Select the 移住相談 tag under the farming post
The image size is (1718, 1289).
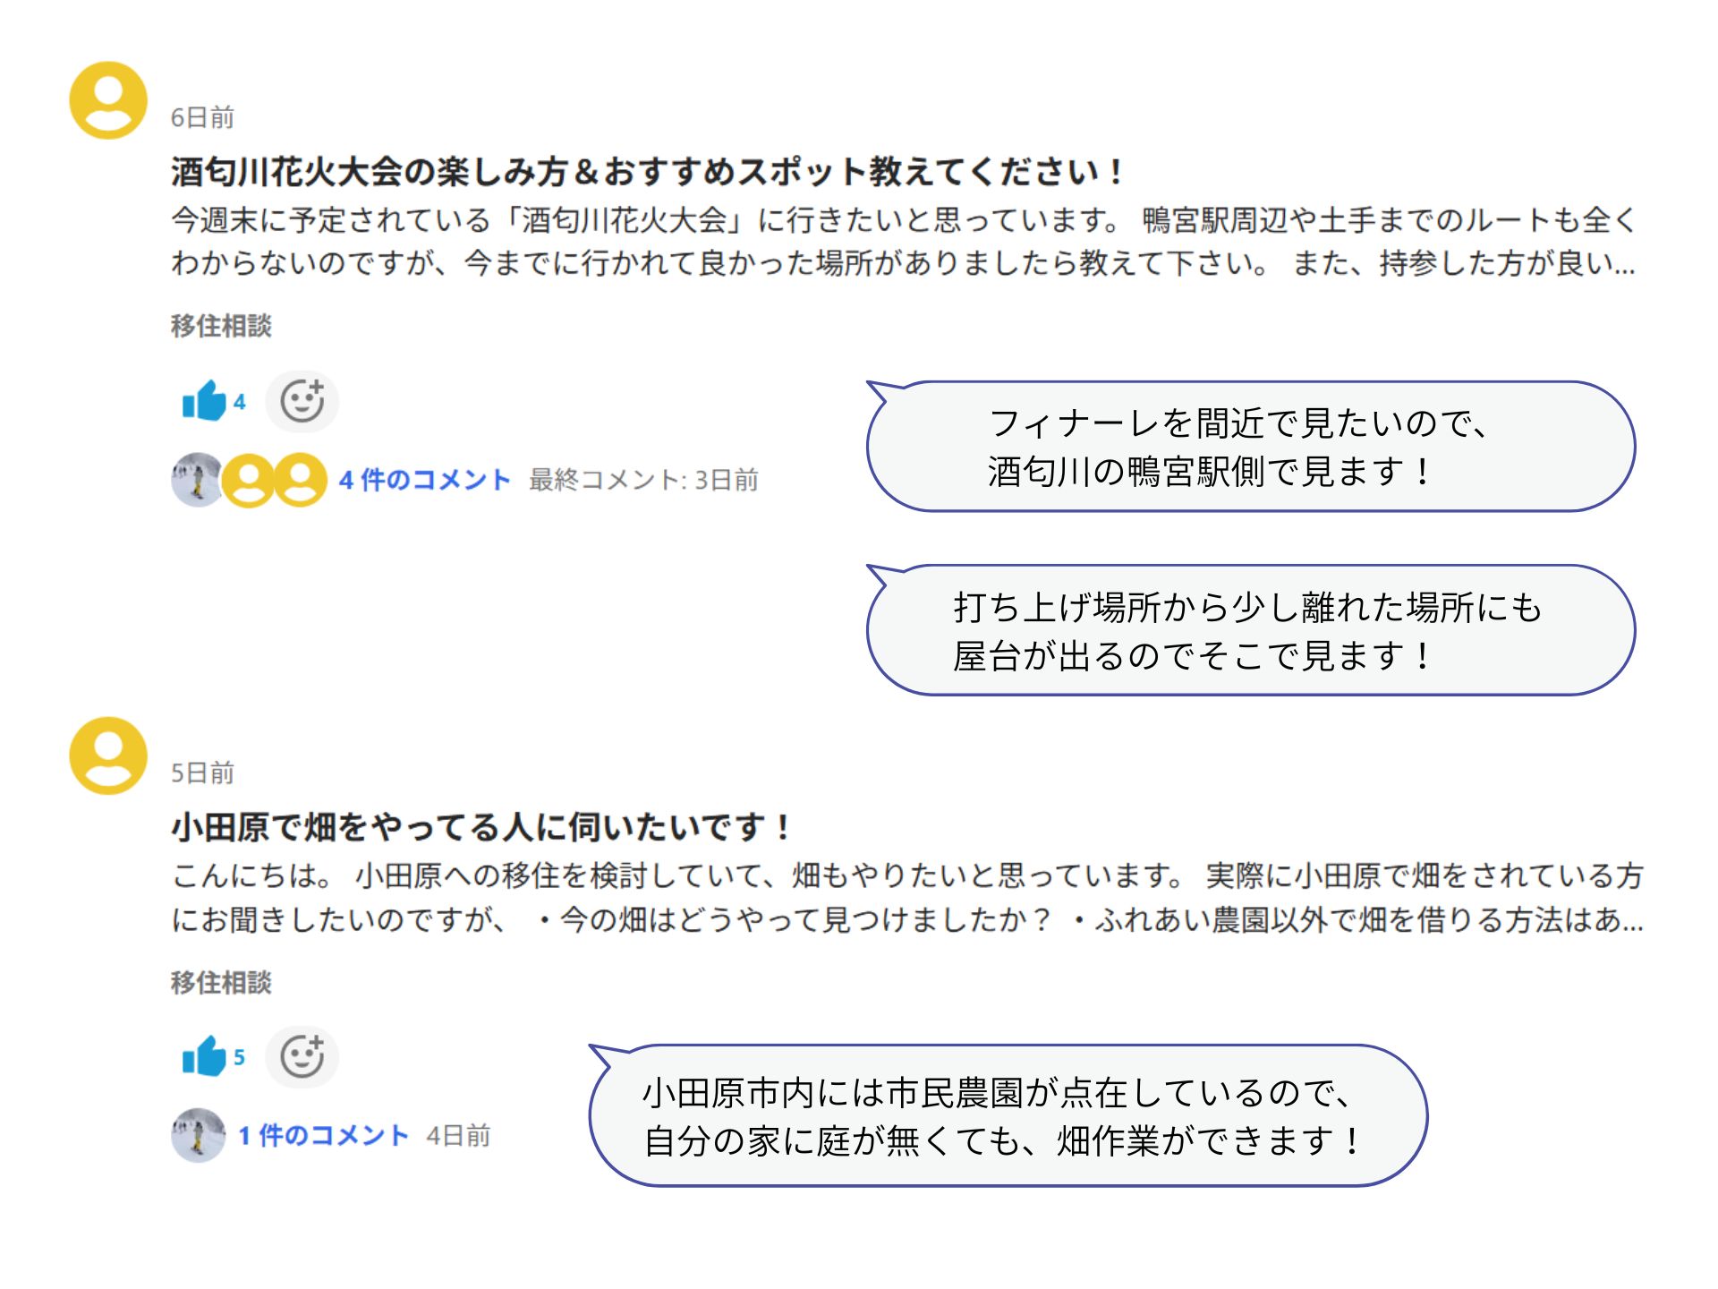[x=221, y=982]
